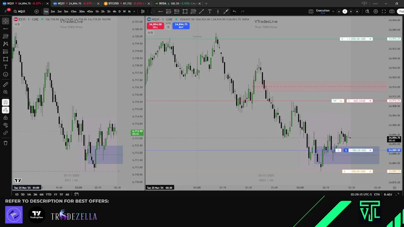Click the undo arrow
This screenshot has width=404, height=227.
pyautogui.click(x=234, y=11)
